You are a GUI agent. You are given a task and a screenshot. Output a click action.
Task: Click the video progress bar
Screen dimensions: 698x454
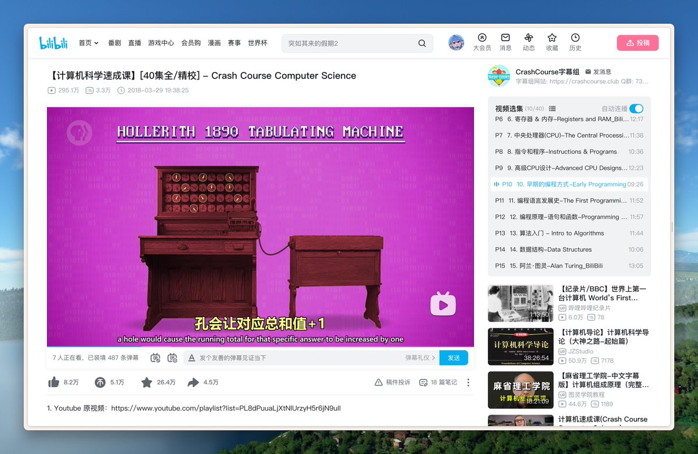[x=260, y=347]
